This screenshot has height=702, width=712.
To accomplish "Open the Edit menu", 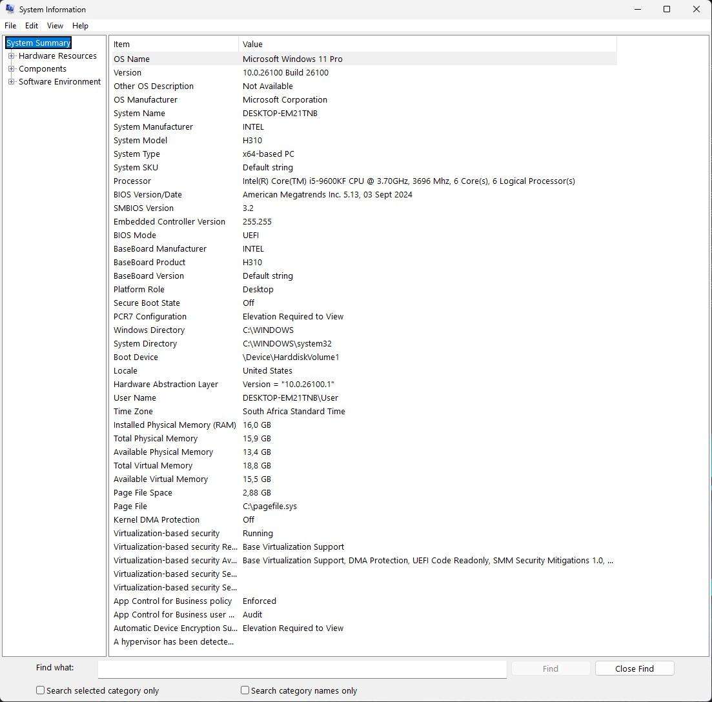I will 31,26.
